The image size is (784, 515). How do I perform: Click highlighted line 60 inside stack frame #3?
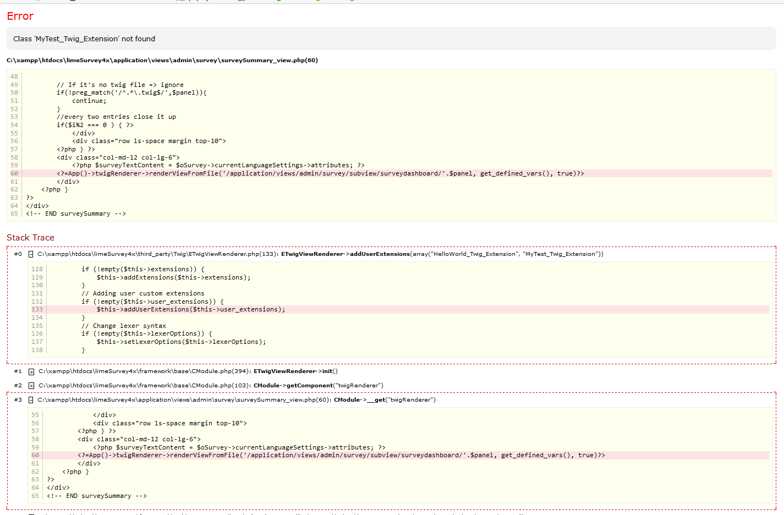[x=341, y=456]
